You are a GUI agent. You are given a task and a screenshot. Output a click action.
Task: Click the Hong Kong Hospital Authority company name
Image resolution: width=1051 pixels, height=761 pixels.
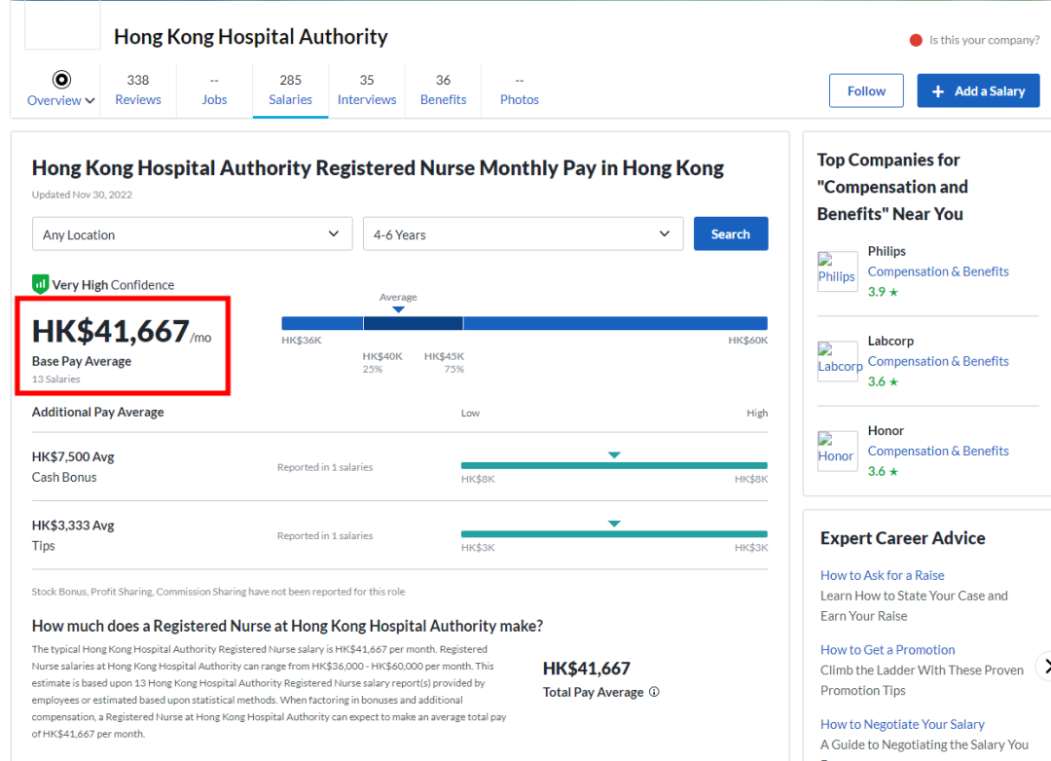[251, 36]
